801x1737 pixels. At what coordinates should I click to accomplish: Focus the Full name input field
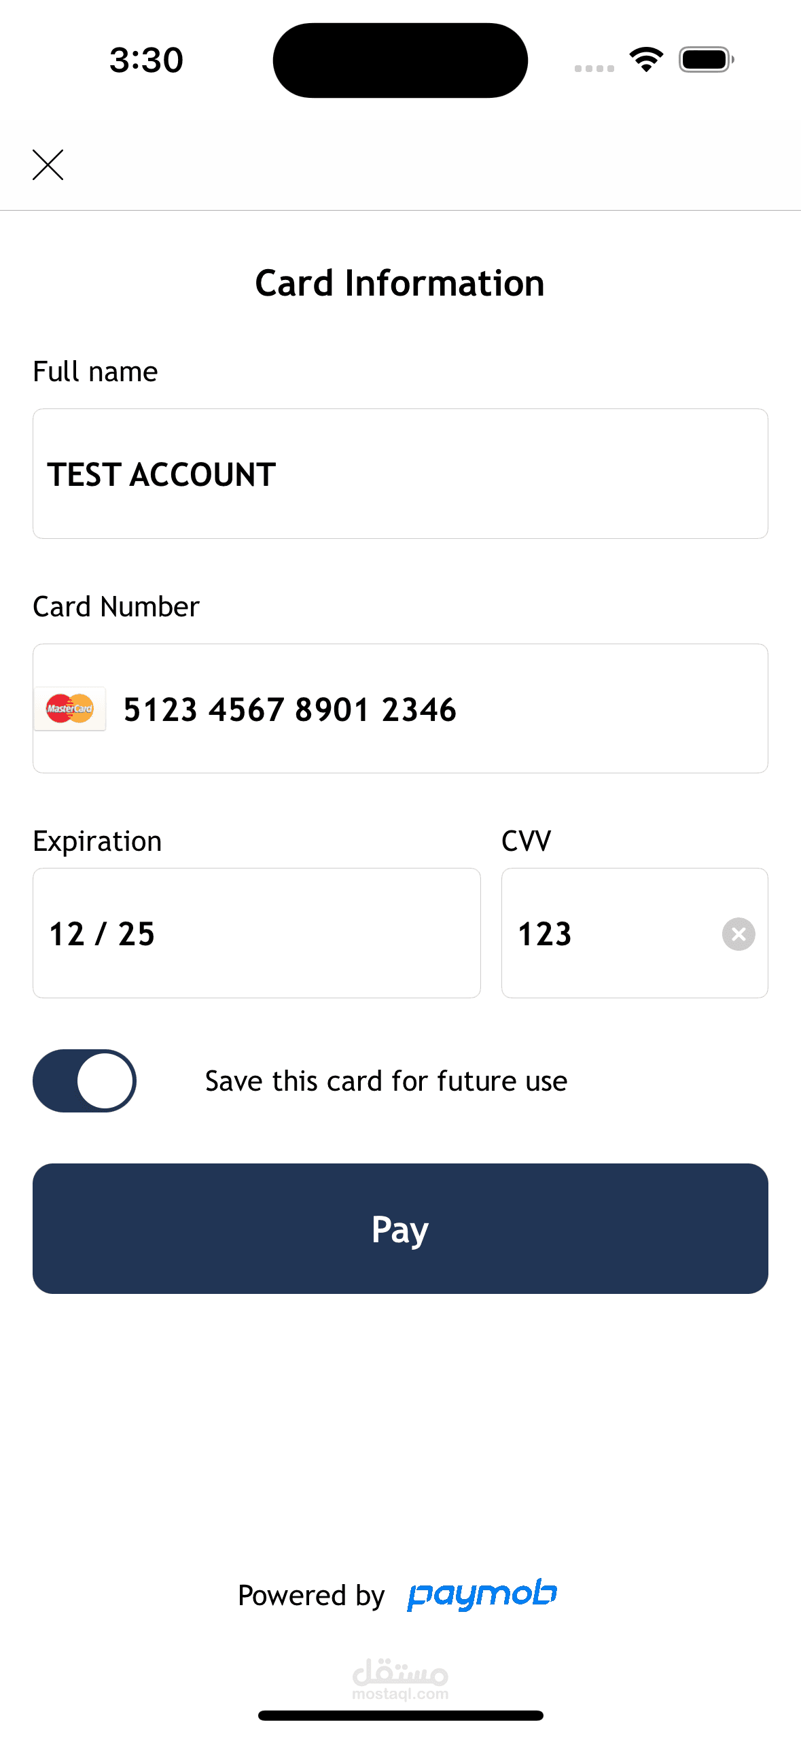click(x=400, y=474)
